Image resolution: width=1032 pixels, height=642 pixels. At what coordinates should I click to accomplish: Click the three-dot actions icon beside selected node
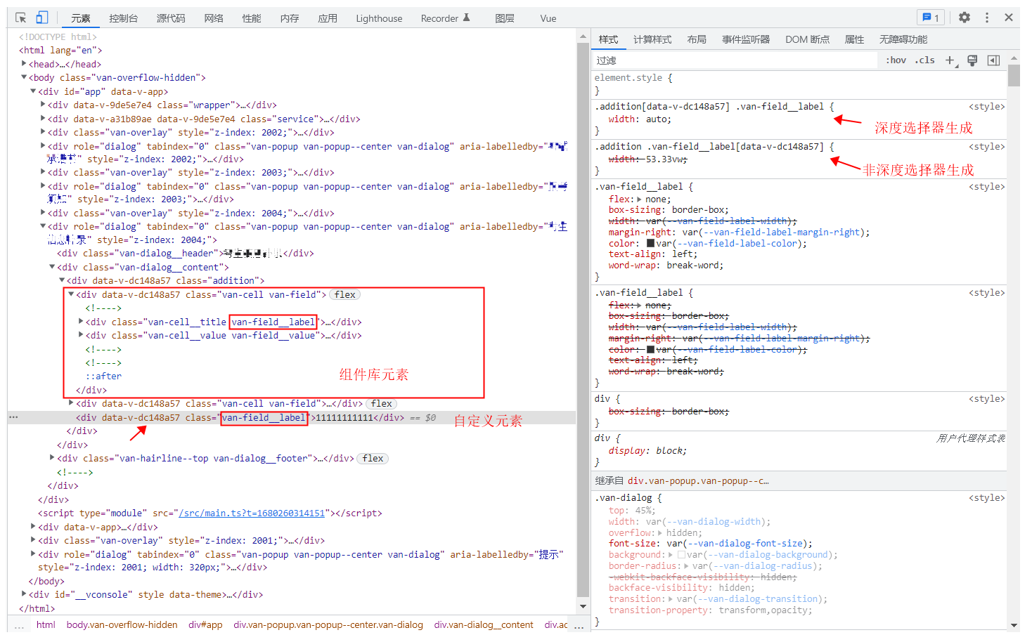click(13, 417)
